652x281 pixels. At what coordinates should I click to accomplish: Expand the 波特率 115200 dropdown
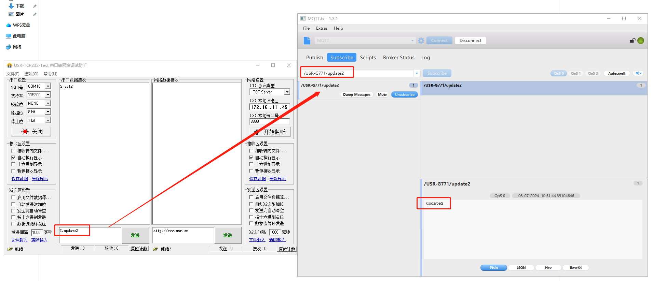click(48, 95)
